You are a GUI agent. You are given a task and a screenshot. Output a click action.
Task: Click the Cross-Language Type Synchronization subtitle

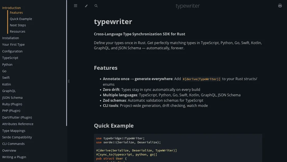click(x=140, y=34)
